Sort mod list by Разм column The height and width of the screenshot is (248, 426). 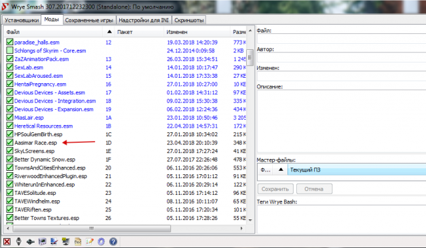pyautogui.click(x=238, y=32)
